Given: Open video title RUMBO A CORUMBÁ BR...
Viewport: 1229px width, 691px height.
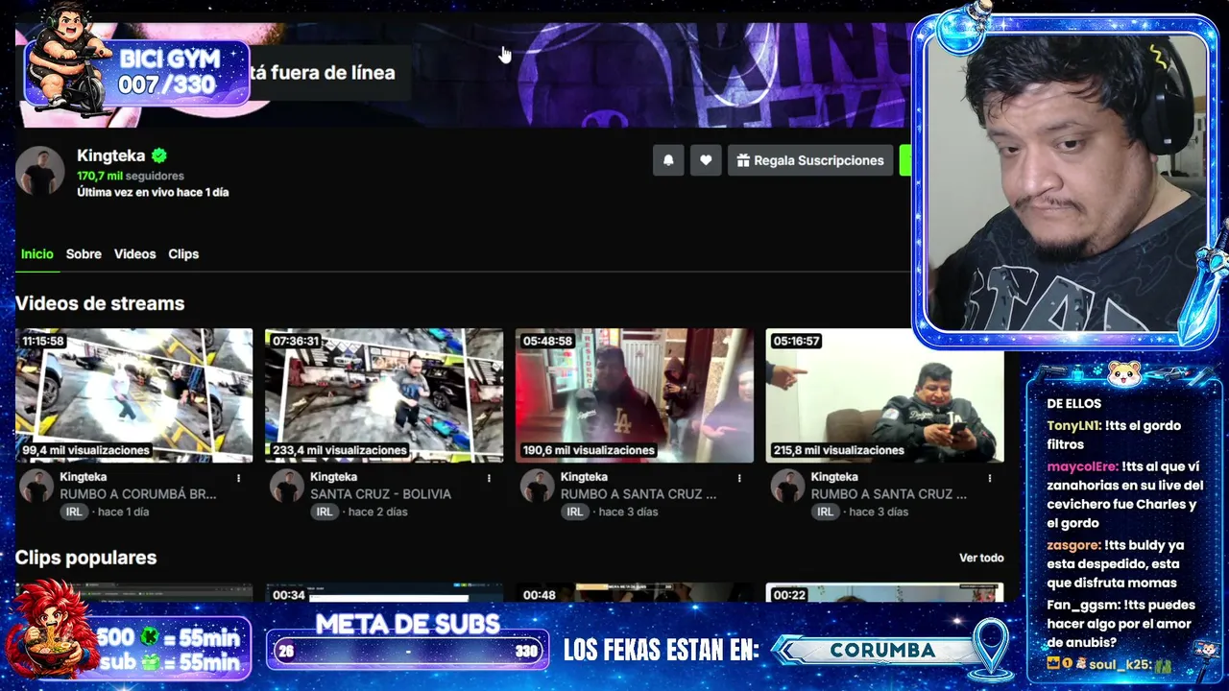Looking at the screenshot, I should coord(138,494).
